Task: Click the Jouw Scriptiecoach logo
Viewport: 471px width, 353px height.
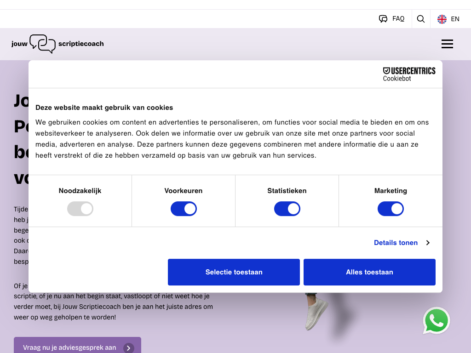Action: coord(57,44)
